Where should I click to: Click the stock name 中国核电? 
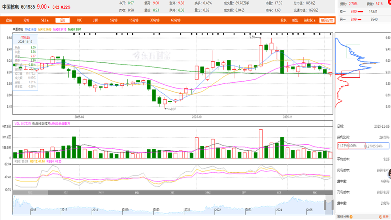point(11,7)
